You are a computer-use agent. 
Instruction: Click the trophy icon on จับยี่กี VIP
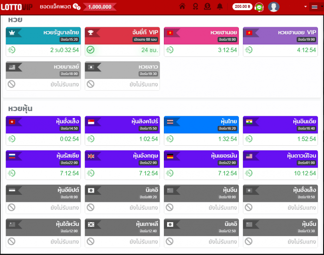click(91, 32)
